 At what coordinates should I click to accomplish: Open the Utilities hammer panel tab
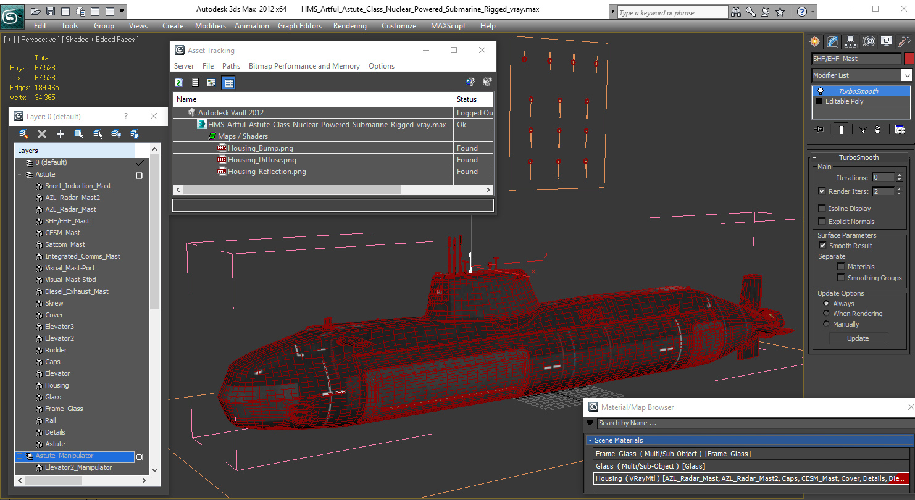(x=905, y=41)
